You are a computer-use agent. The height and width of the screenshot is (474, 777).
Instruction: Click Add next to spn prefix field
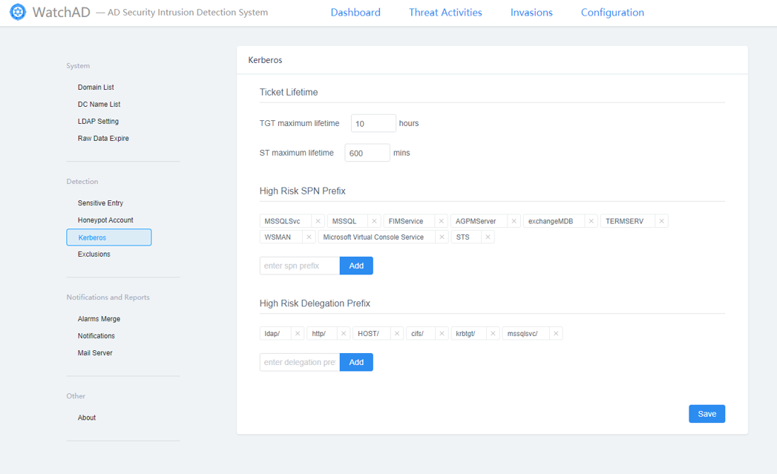pos(356,266)
